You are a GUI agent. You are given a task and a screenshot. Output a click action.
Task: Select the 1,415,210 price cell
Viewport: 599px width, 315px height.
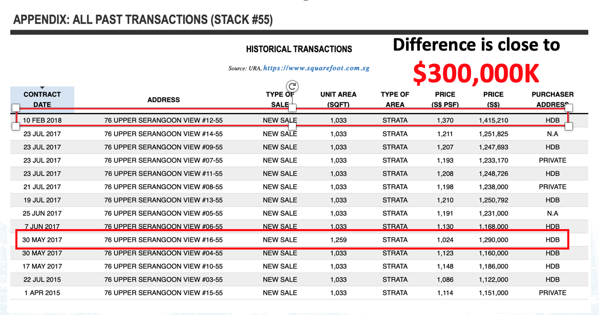coord(494,121)
